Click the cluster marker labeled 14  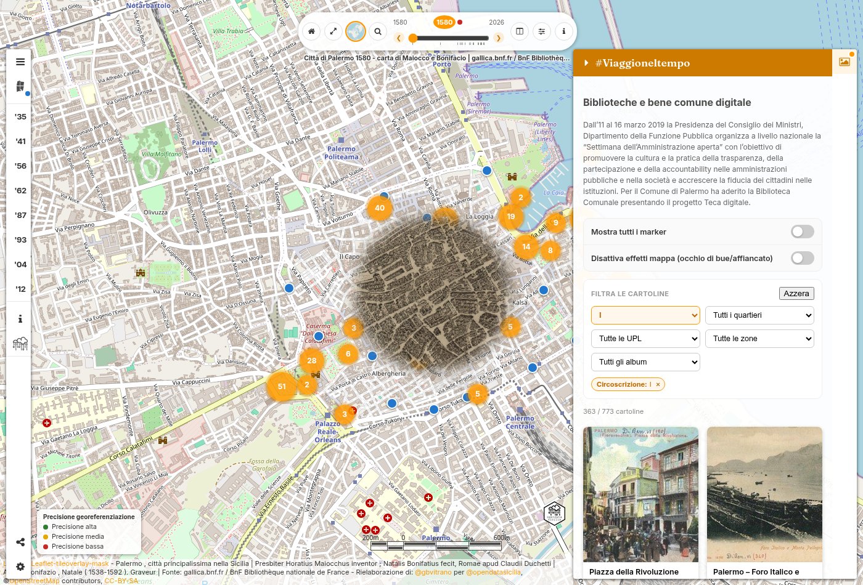coord(526,247)
